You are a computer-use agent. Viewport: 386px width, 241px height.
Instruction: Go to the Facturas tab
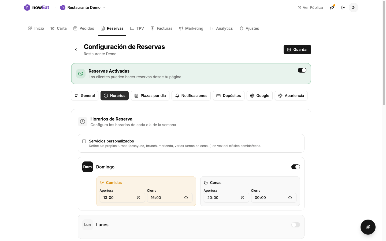[x=161, y=28]
